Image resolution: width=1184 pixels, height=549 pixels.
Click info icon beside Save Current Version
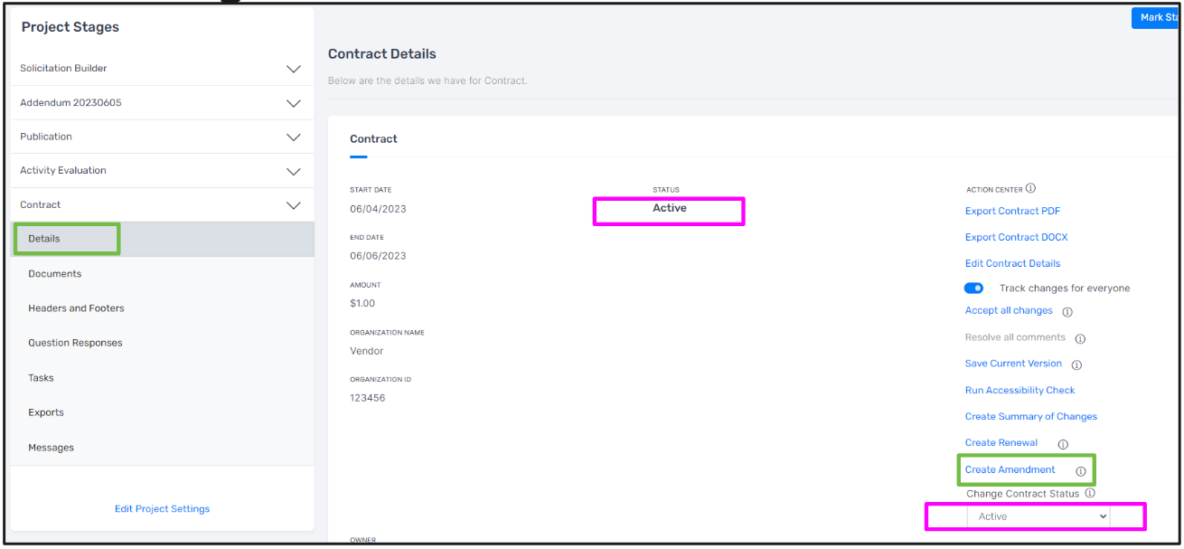1076,365
